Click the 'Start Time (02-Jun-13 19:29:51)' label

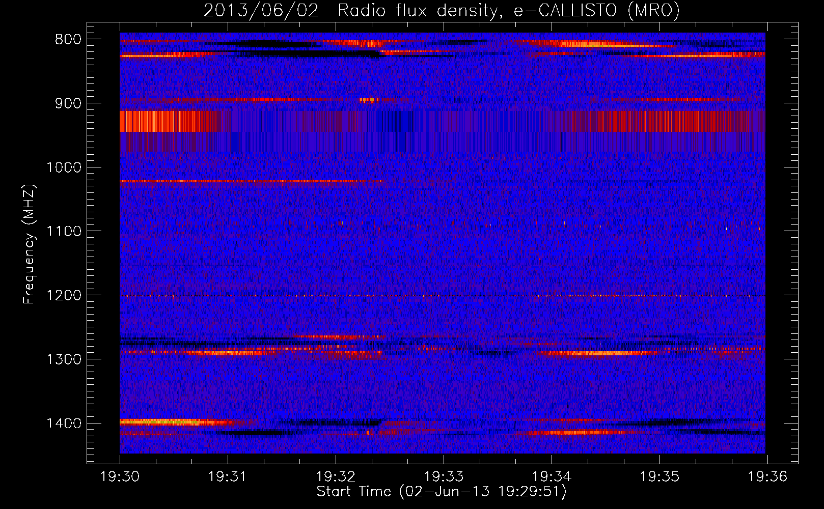[x=442, y=492]
